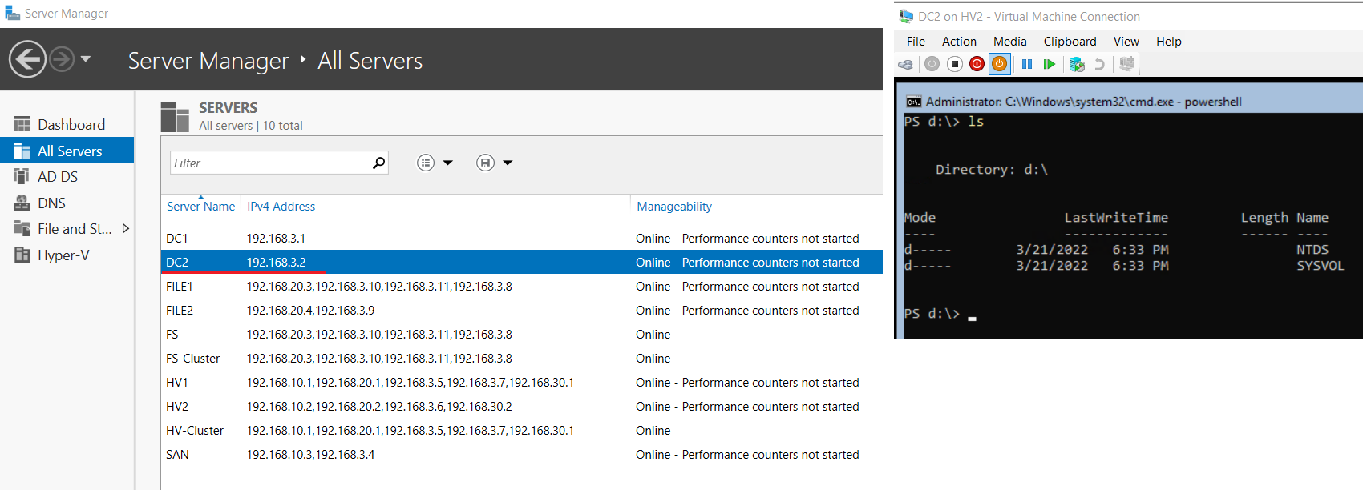The height and width of the screenshot is (490, 1363).
Task: Select the FS-Cluster server row
Action: [x=522, y=358]
